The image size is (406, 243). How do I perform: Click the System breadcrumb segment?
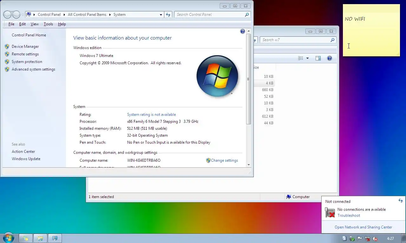[120, 15]
